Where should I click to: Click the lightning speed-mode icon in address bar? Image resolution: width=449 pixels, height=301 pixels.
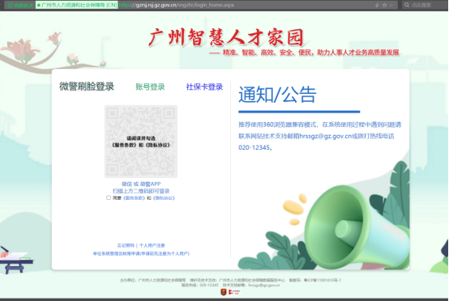tap(377, 5)
